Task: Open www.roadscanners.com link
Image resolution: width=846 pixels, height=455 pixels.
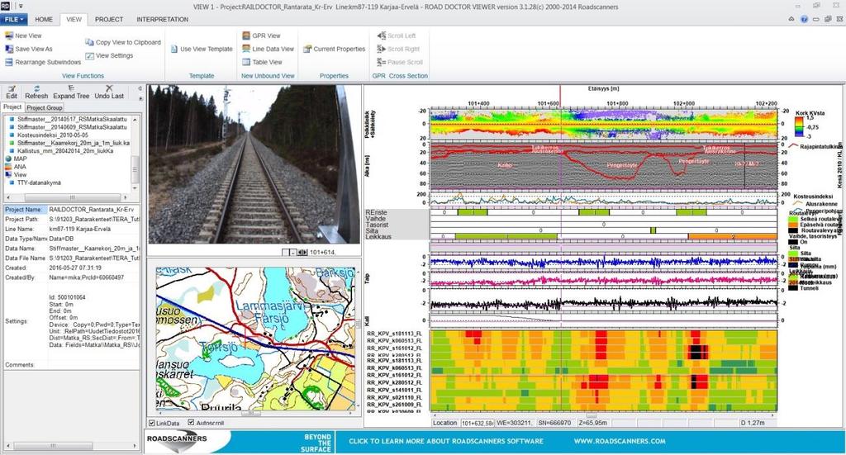Action: click(x=620, y=441)
